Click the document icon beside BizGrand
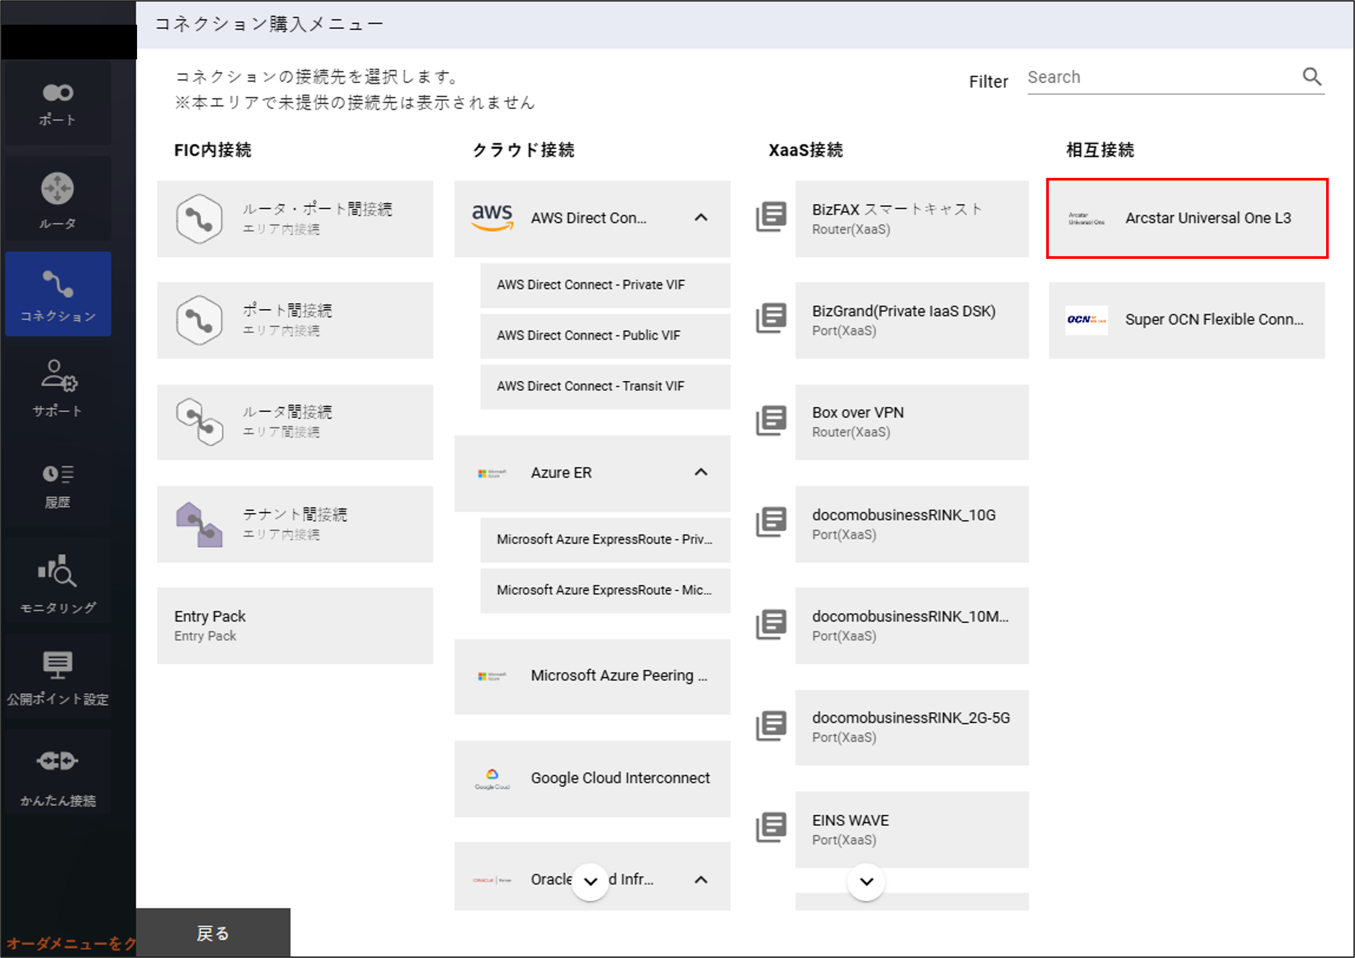Image resolution: width=1355 pixels, height=958 pixels. [771, 318]
